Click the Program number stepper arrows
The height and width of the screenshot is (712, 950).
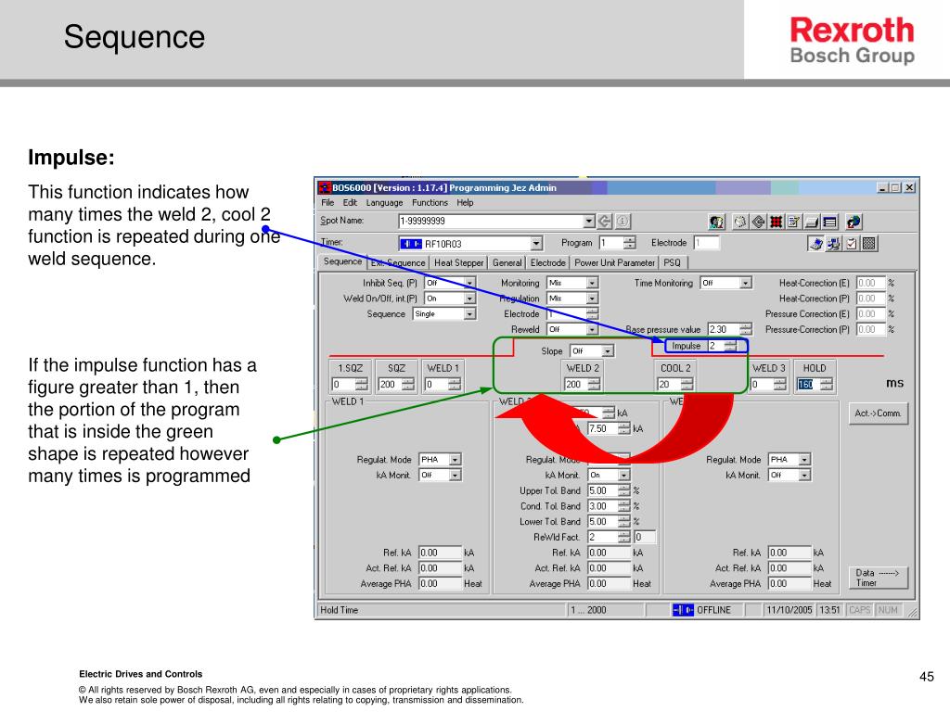pyautogui.click(x=630, y=244)
